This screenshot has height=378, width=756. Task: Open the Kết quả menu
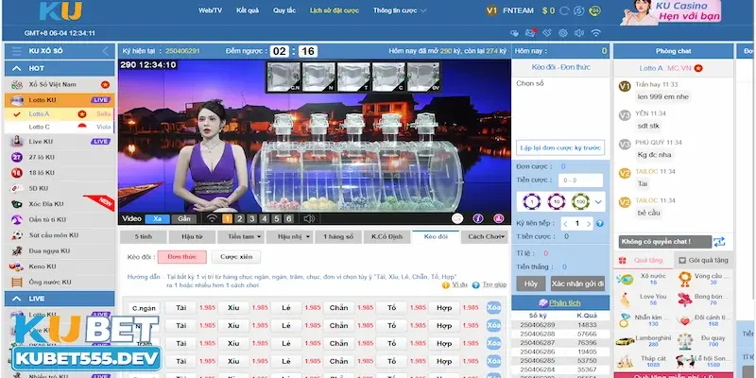click(248, 10)
